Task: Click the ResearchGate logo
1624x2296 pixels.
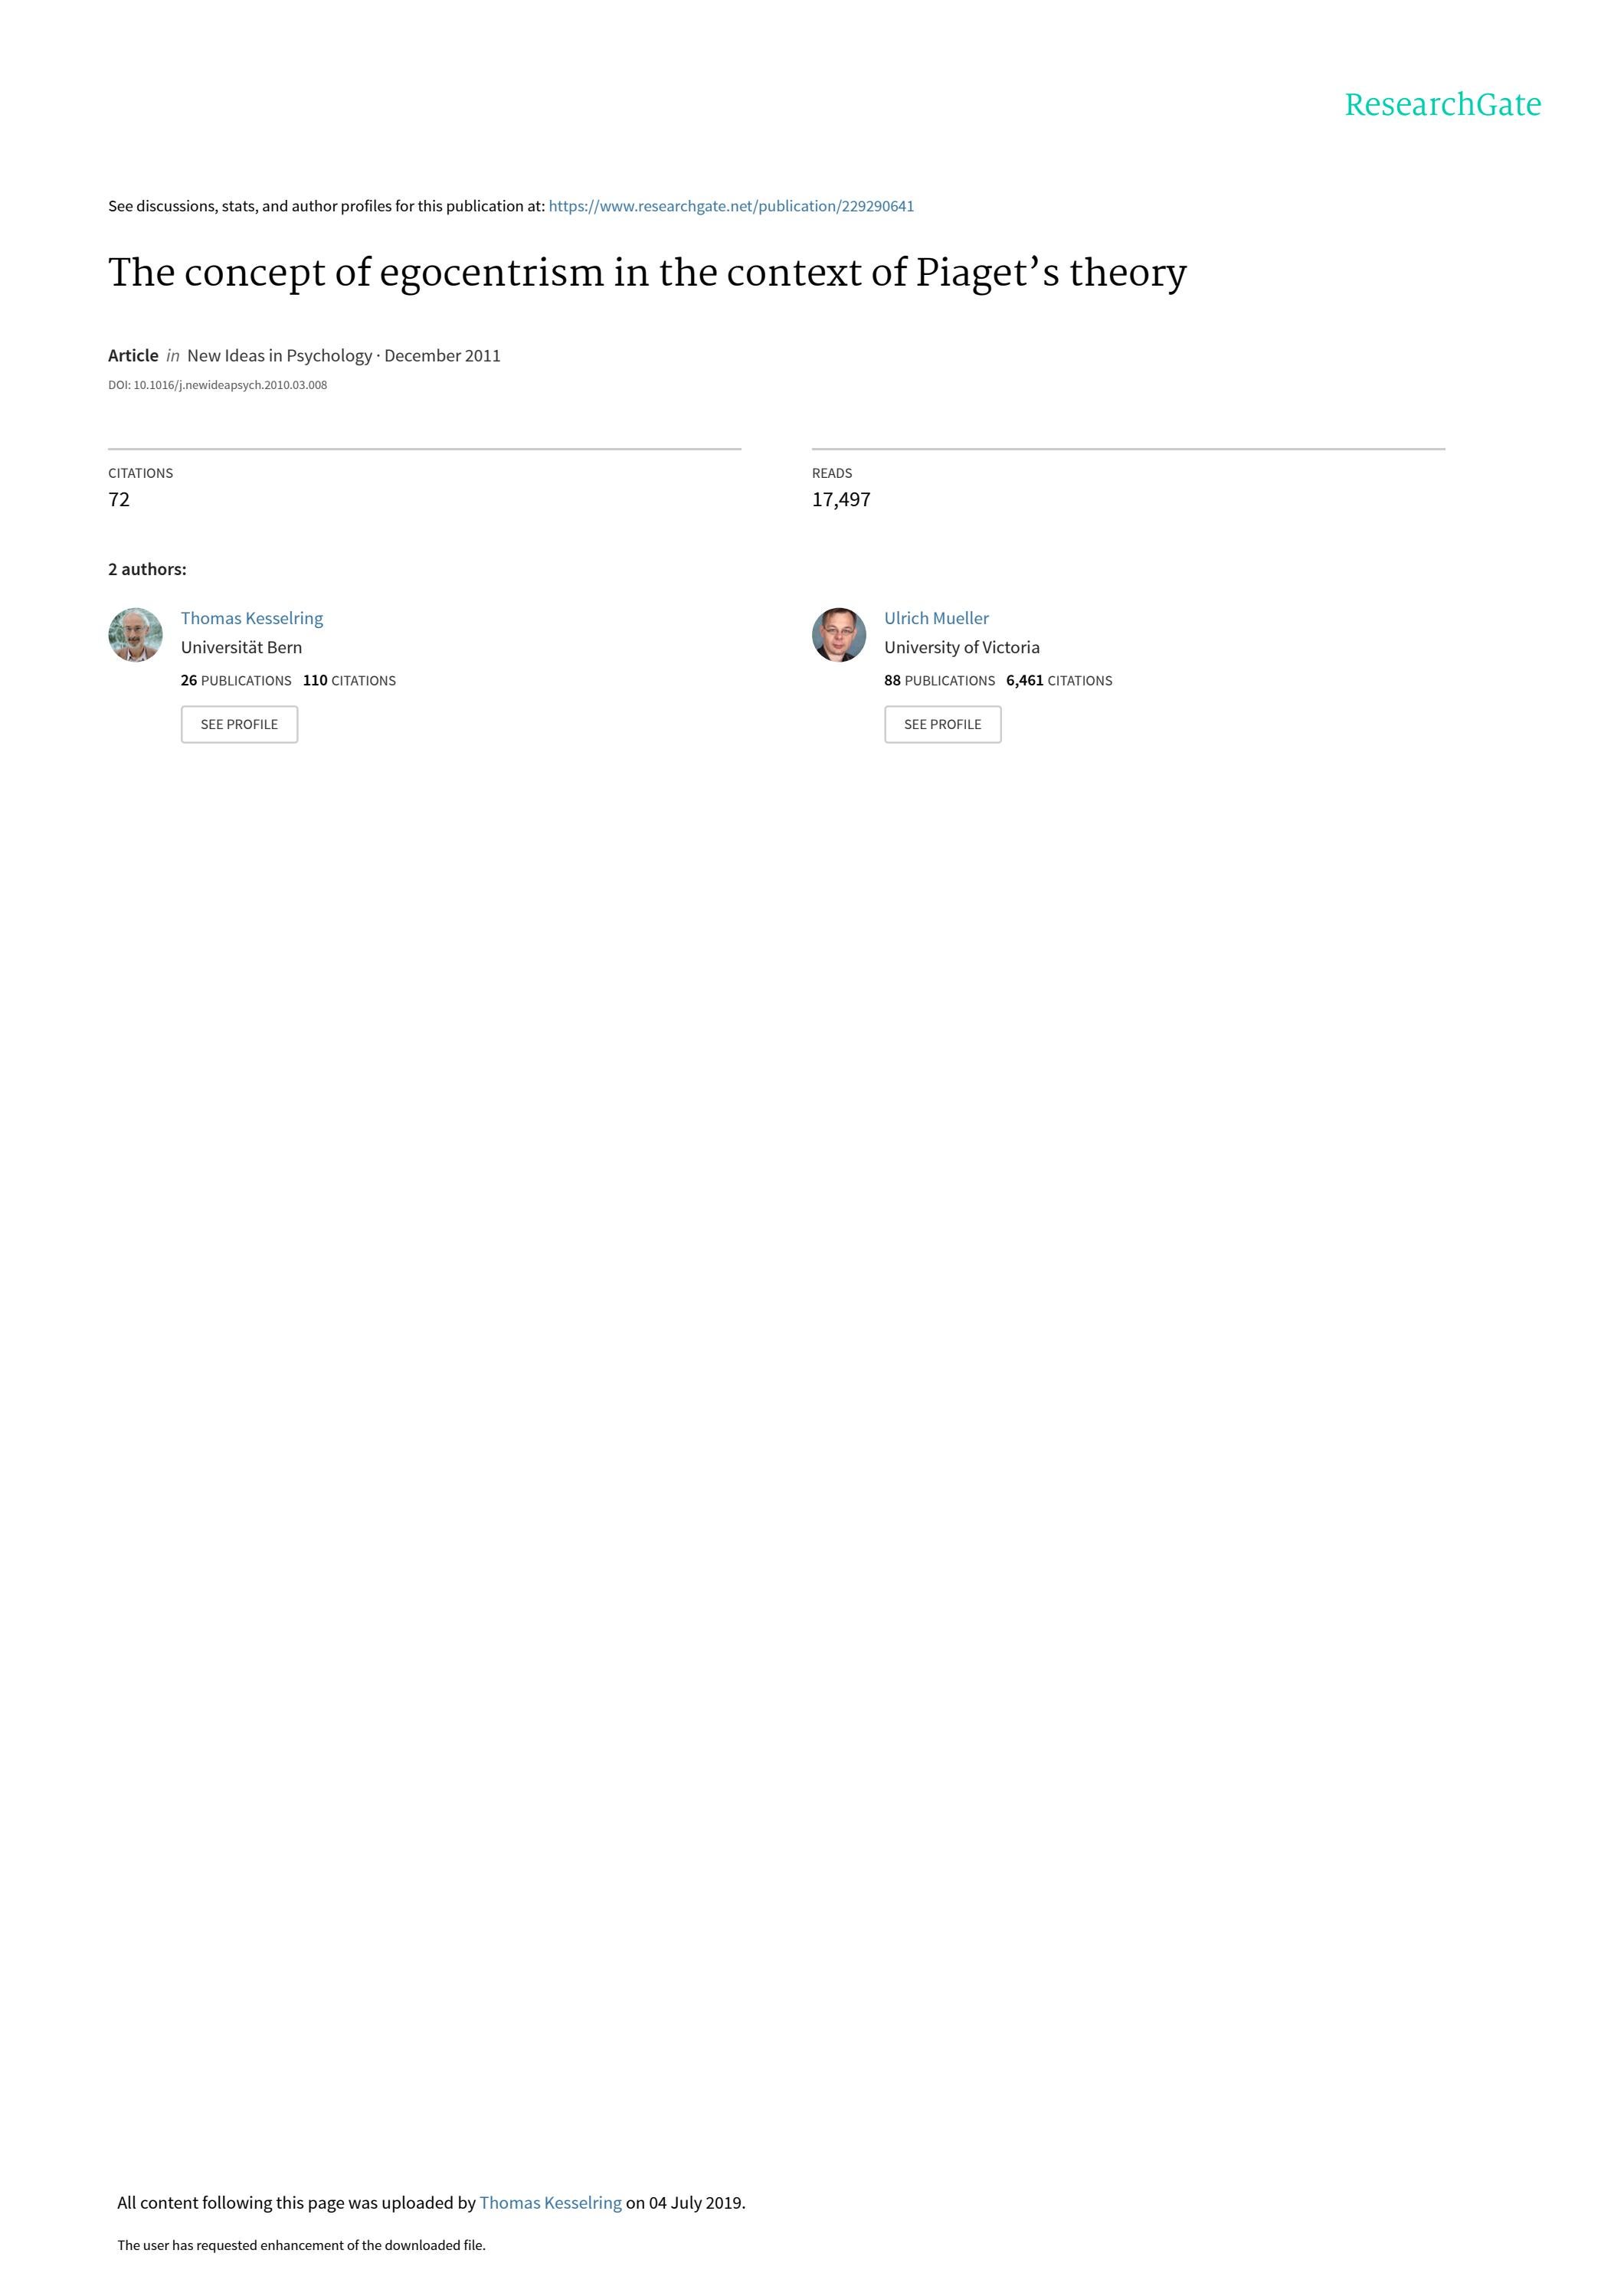Action: (1442, 104)
